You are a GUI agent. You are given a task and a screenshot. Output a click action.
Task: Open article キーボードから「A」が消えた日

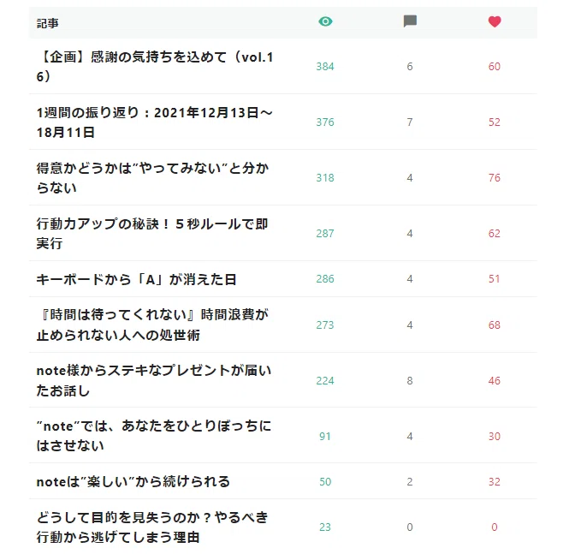(x=136, y=279)
